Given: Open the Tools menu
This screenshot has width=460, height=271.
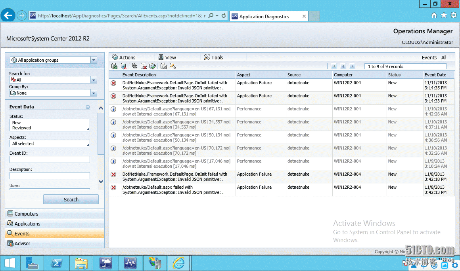Looking at the screenshot, I should [x=214, y=57].
